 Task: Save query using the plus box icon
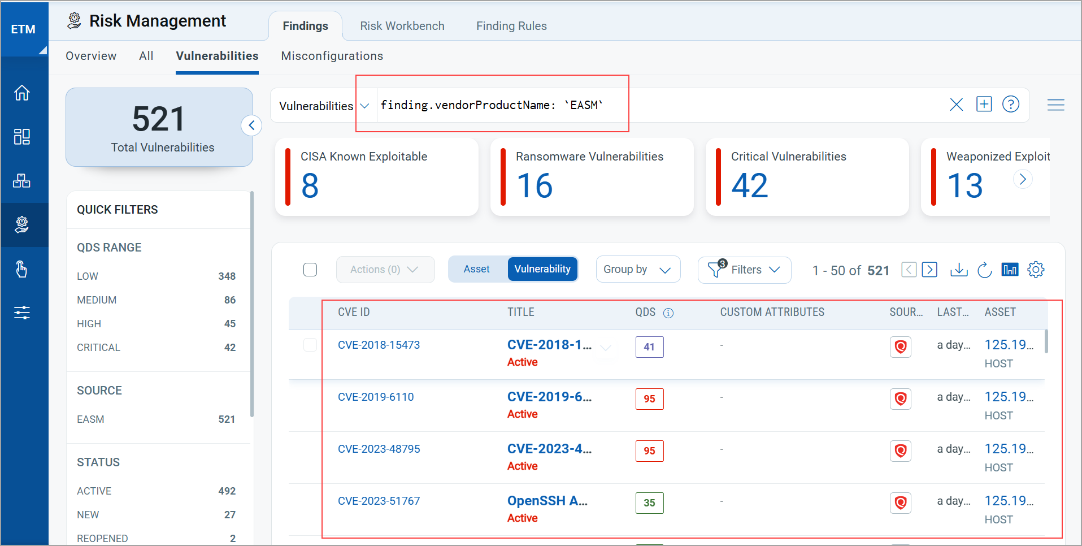(984, 104)
